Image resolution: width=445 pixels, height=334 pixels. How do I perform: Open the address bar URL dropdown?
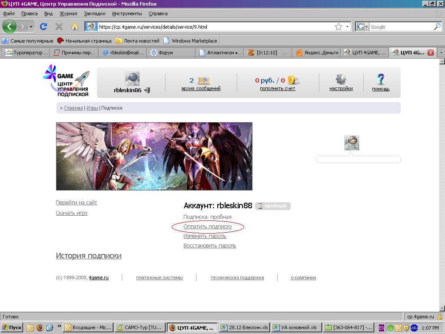(x=348, y=27)
